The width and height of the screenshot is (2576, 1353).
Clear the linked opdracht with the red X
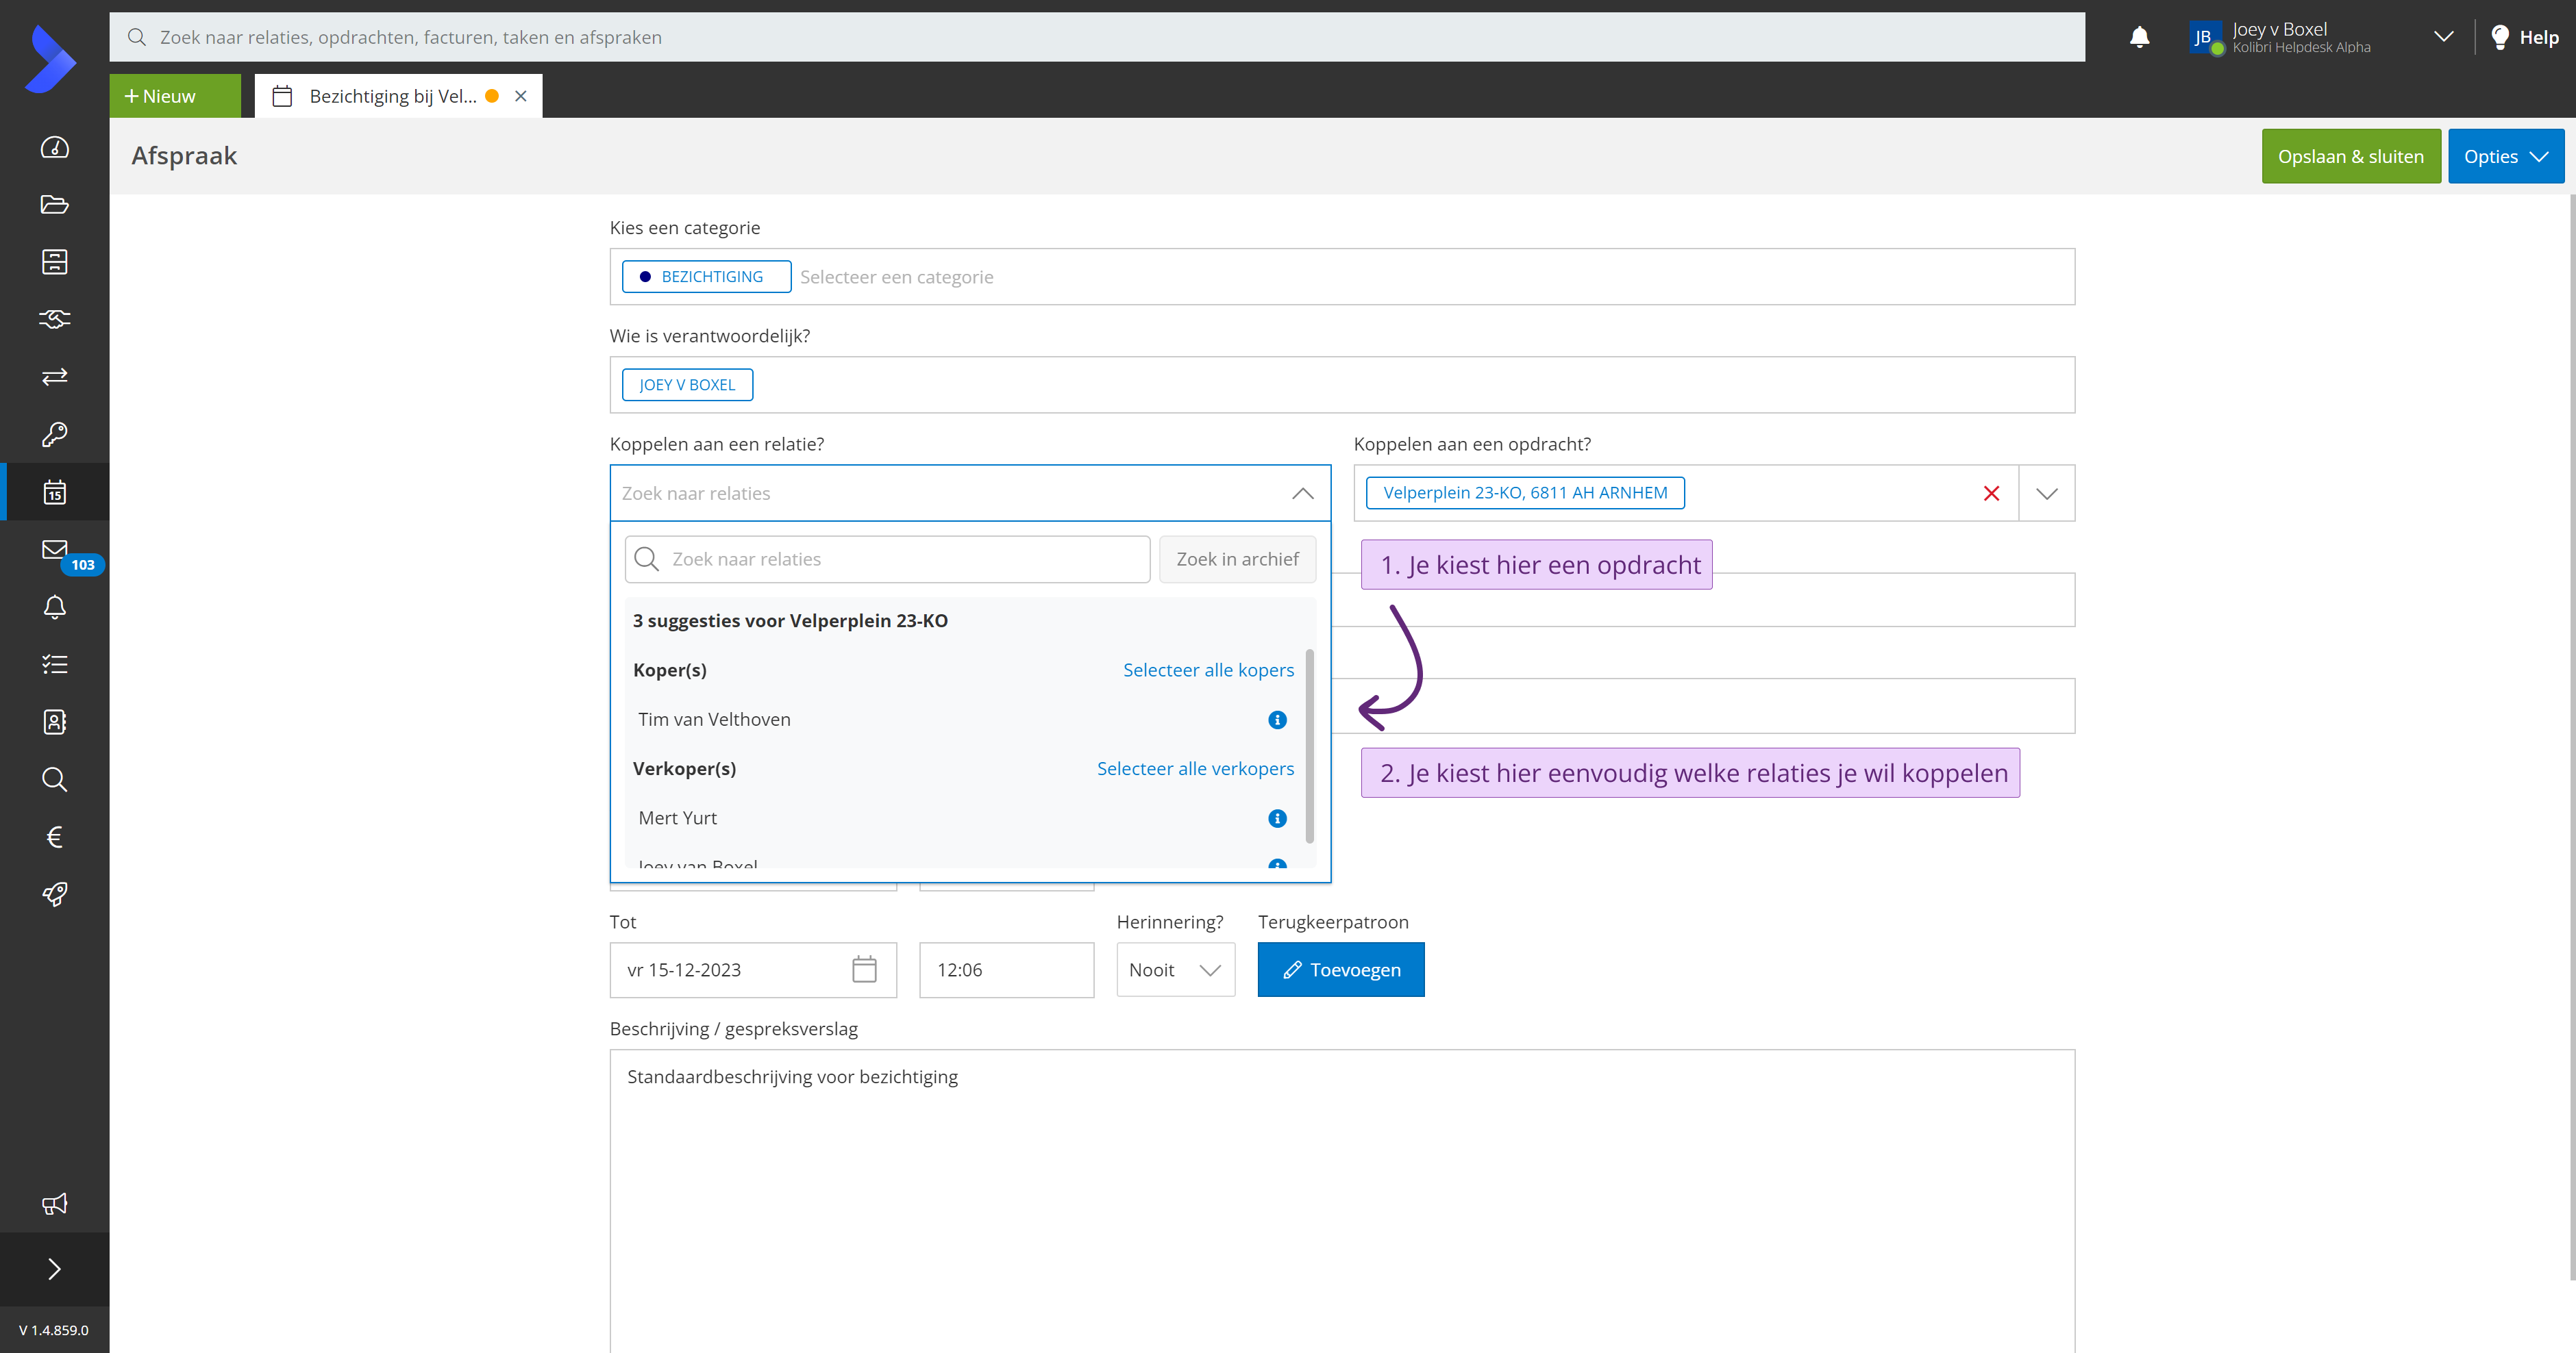click(1991, 494)
